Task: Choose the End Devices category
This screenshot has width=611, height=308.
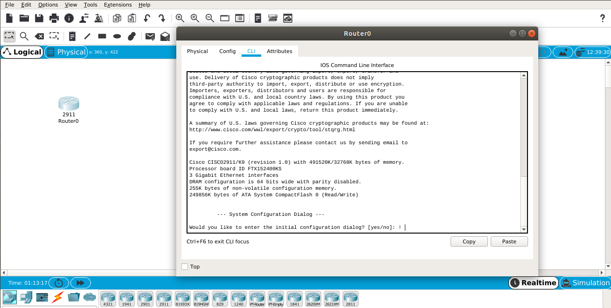Action: click(26, 297)
